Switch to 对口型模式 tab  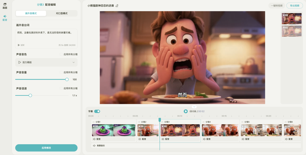point(61,13)
